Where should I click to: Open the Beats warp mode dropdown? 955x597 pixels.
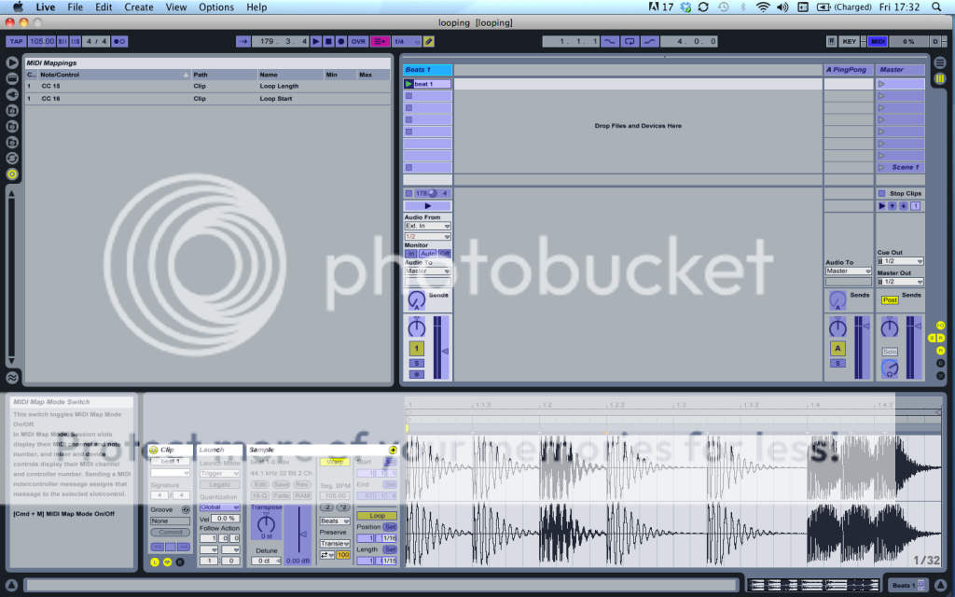[335, 521]
